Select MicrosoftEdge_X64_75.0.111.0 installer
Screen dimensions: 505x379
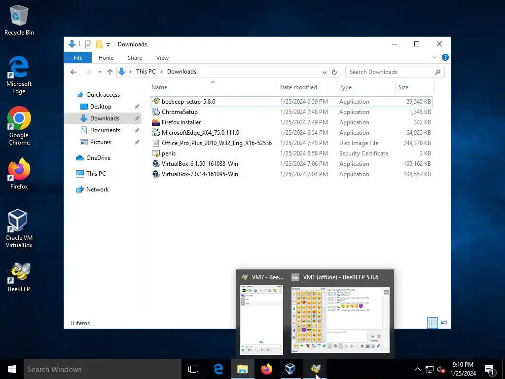click(291, 132)
